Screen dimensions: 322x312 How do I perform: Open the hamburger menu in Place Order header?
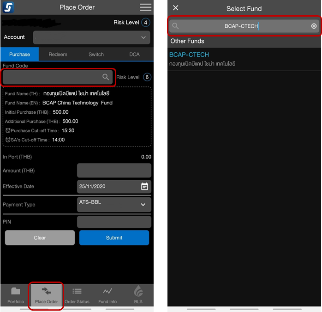point(145,7)
